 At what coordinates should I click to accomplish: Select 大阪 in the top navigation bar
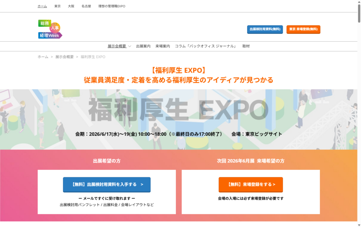[72, 6]
